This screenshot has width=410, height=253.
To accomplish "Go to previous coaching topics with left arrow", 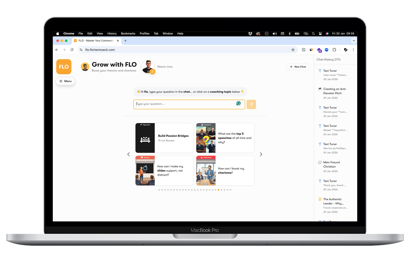I will (x=128, y=154).
